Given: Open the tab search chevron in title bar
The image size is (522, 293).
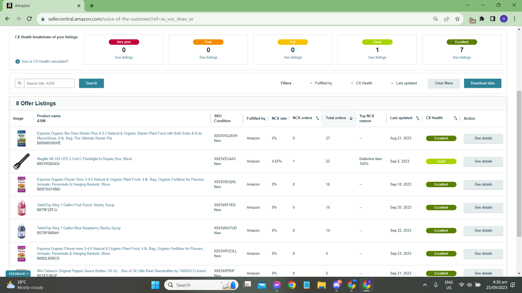Looking at the screenshot, I should [x=467, y=5].
